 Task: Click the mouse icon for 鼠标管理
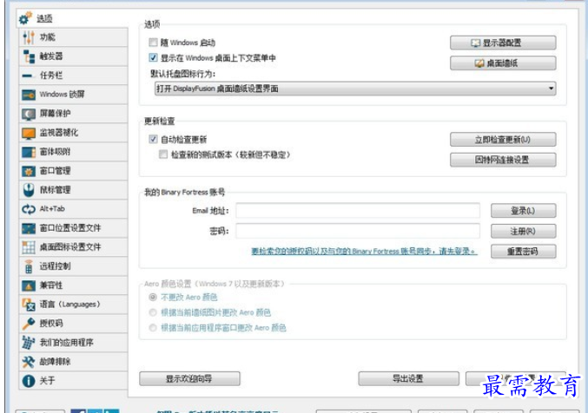click(x=29, y=190)
